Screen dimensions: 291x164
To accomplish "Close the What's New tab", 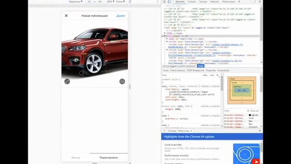I will [191, 131].
